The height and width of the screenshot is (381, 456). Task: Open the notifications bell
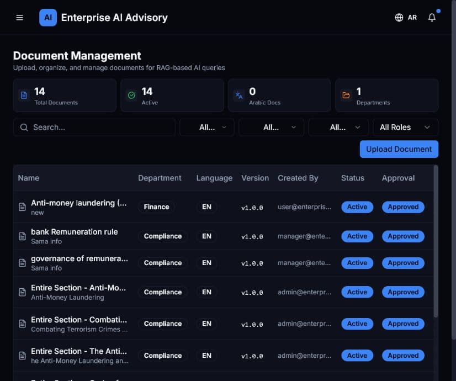pyautogui.click(x=432, y=18)
